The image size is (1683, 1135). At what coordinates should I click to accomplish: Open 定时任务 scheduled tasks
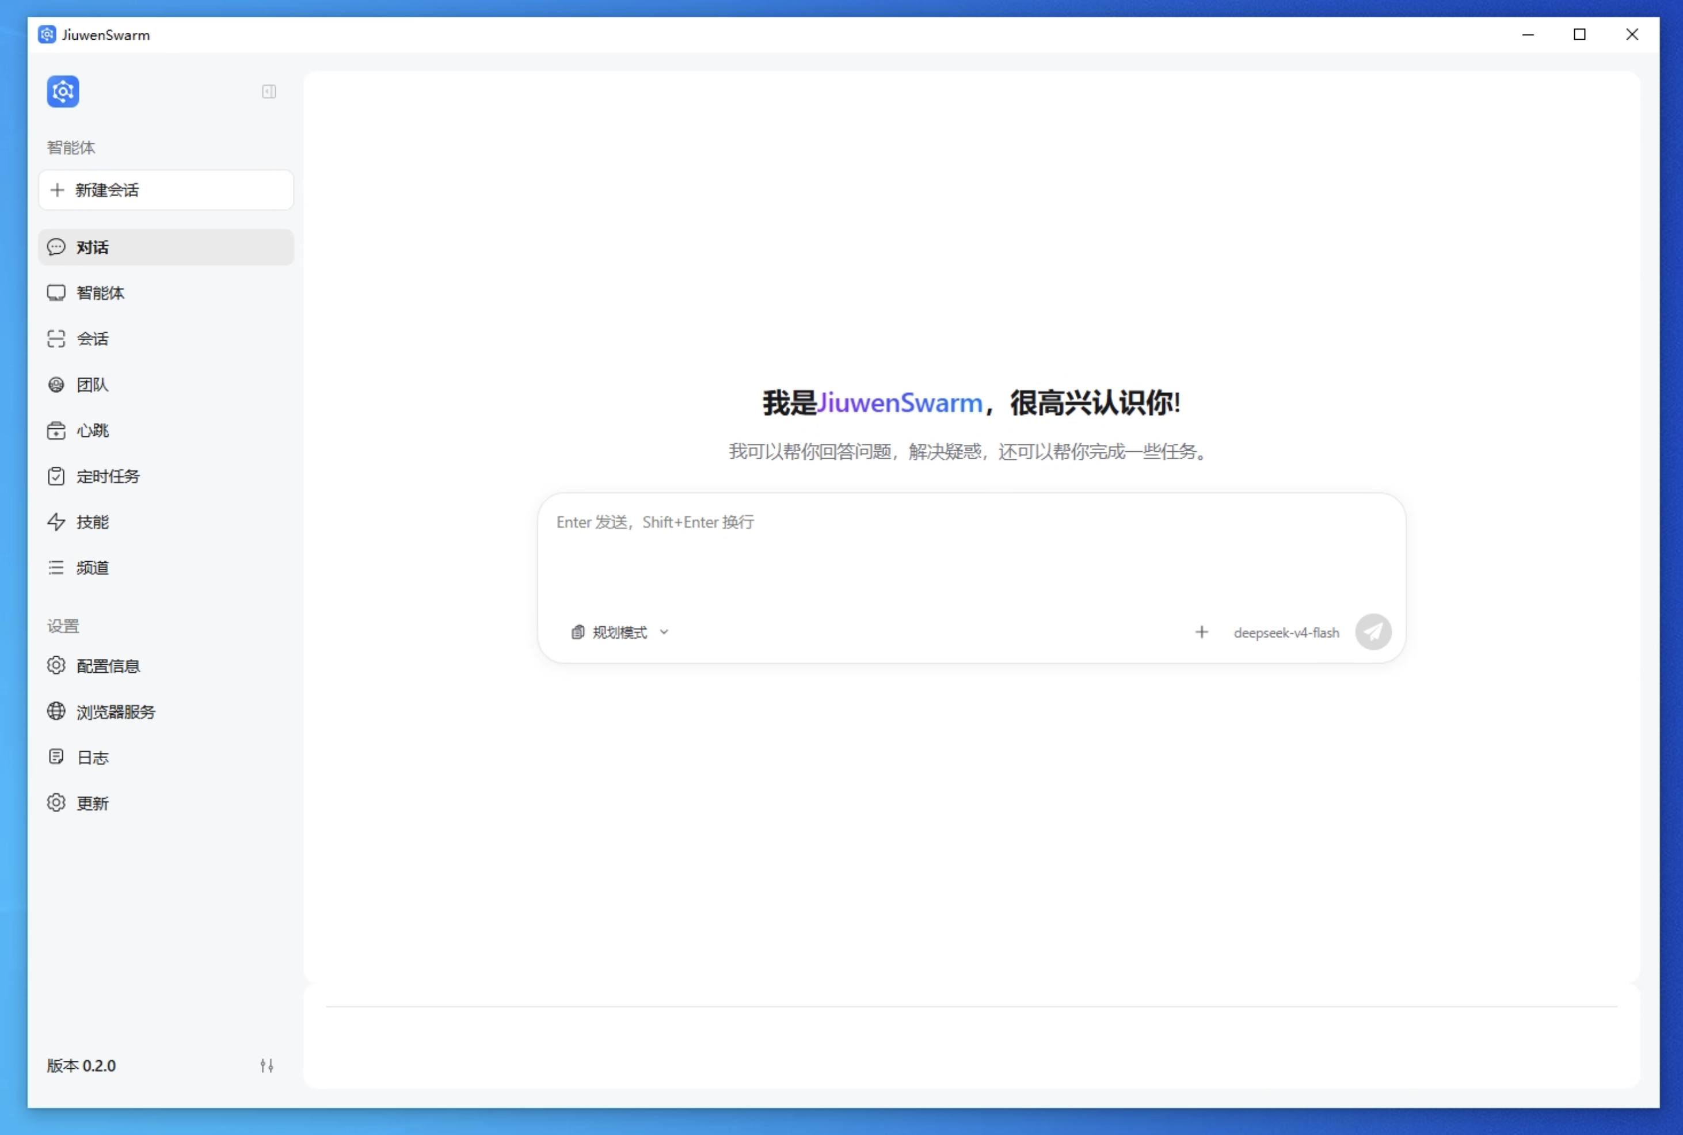pyautogui.click(x=166, y=477)
